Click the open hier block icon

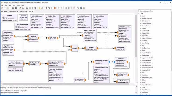pyautogui.click(x=84, y=8)
